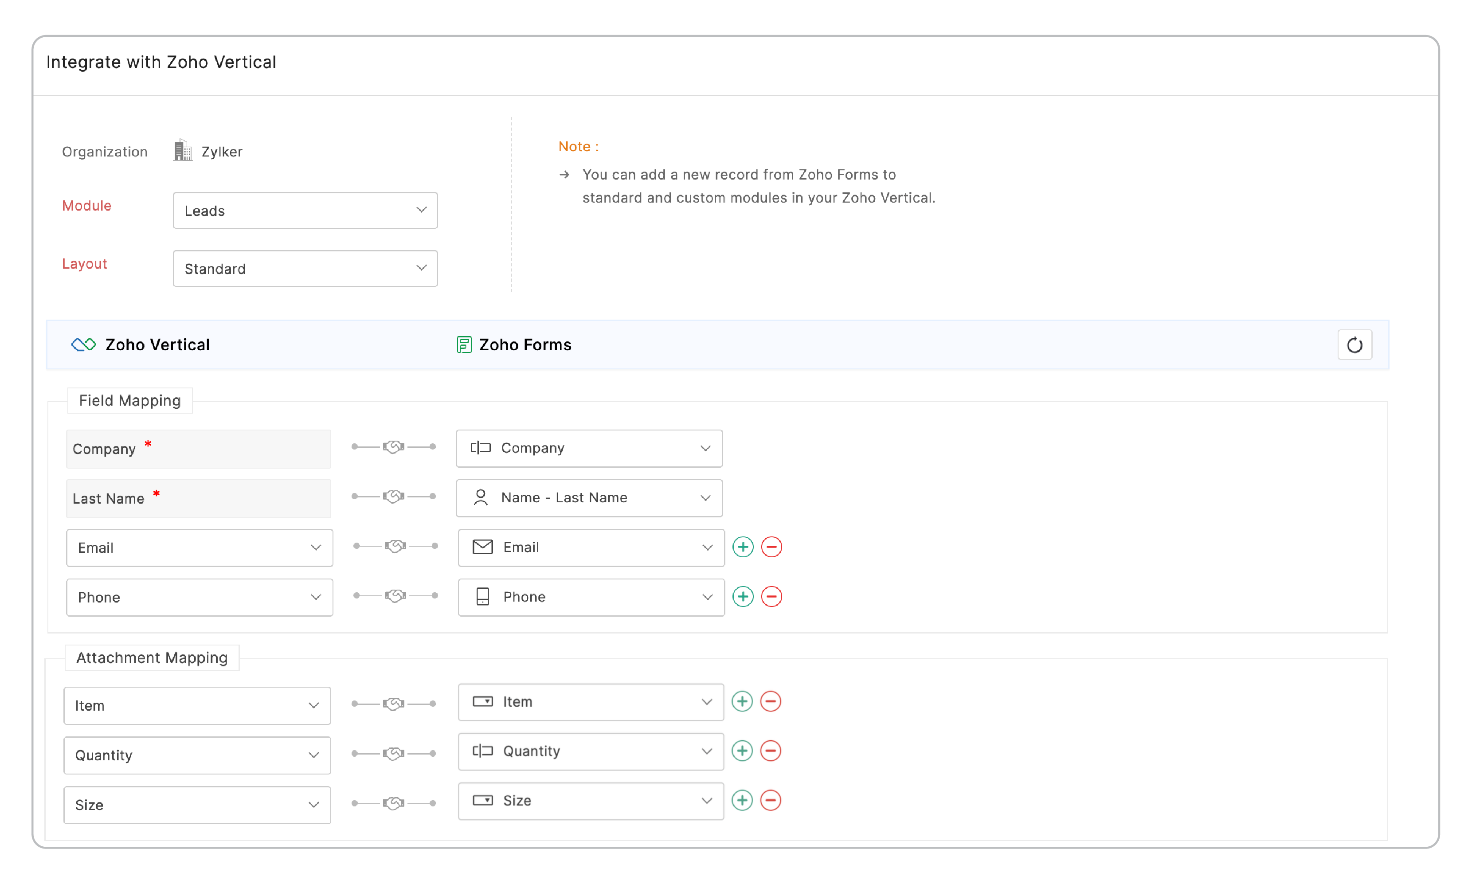Viewport: 1472px width, 884px height.
Task: Open the Layout dropdown showing Standard
Action: [305, 269]
